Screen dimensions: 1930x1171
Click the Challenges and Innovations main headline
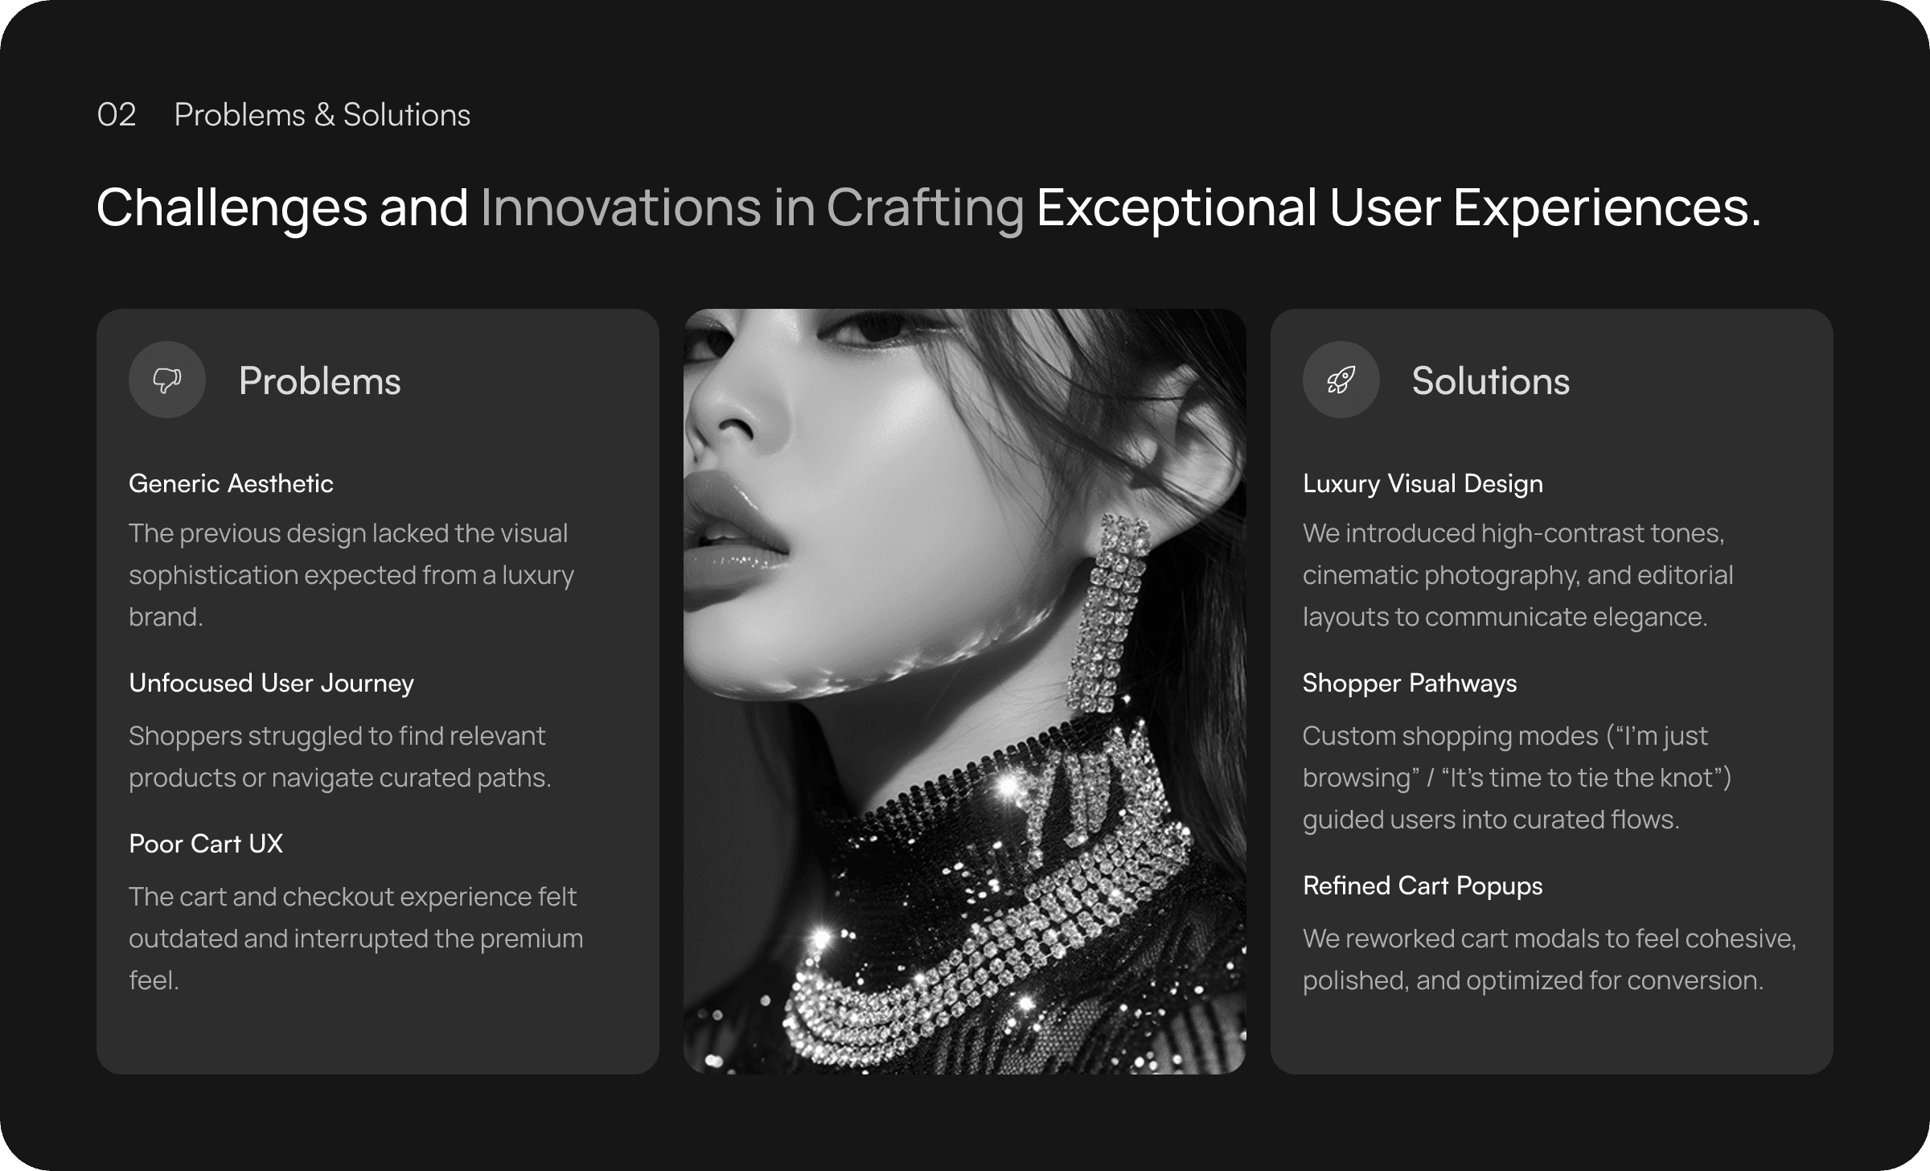pos(928,207)
